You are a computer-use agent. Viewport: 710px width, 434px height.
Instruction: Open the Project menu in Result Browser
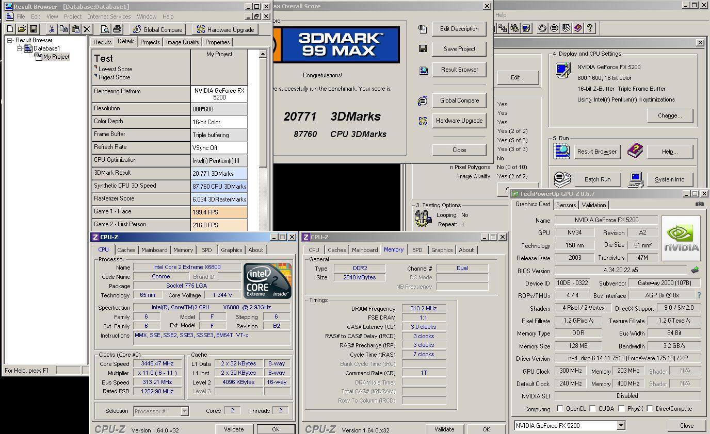(x=73, y=16)
